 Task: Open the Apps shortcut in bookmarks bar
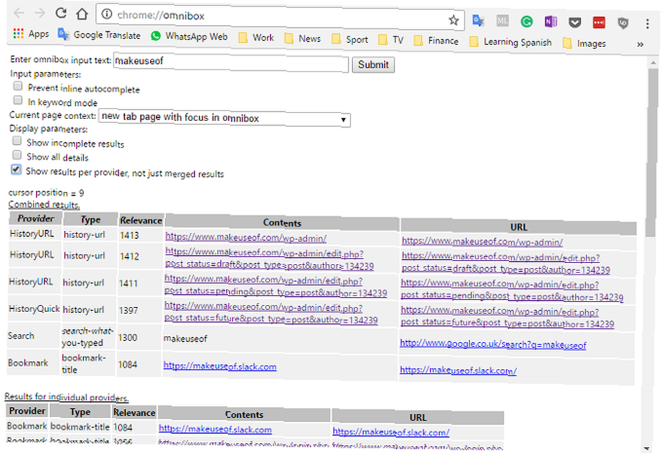click(31, 33)
